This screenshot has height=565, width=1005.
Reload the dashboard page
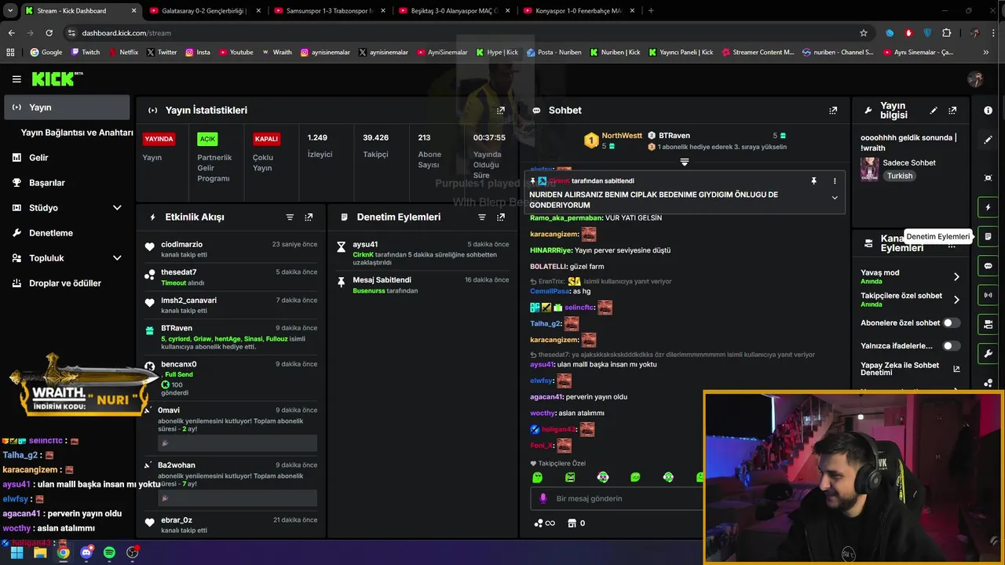point(49,33)
